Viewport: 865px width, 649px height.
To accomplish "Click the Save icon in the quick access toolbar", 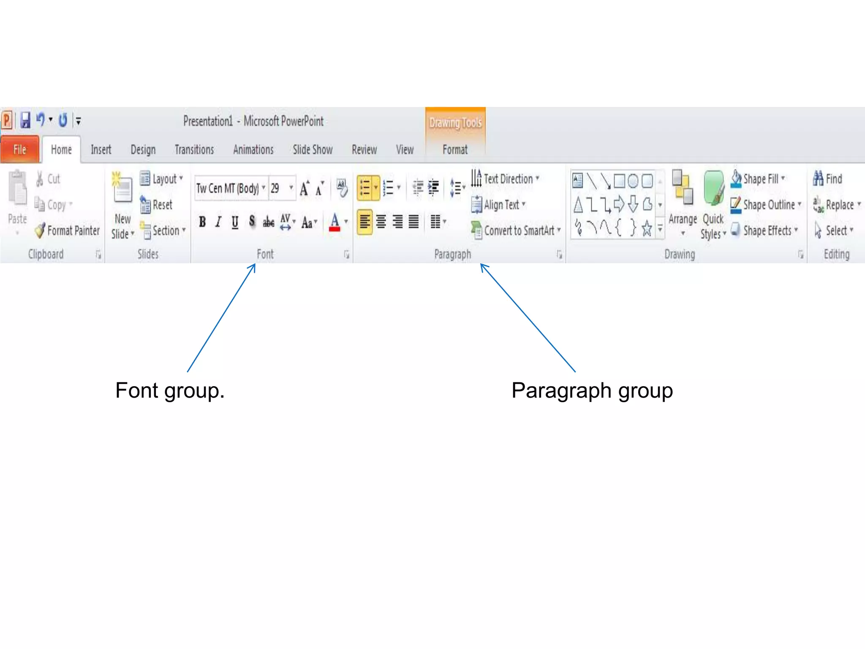I will coord(25,120).
